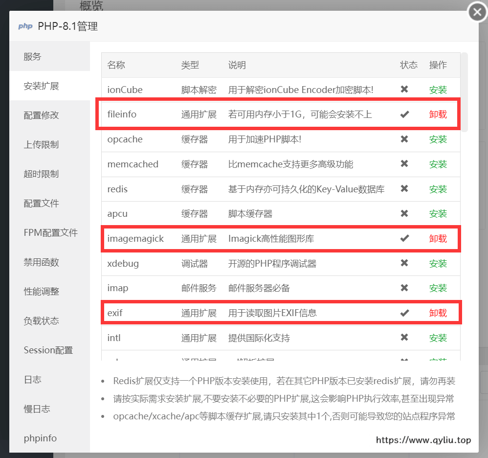Go to the phpinfo tab
The height and width of the screenshot is (458, 488).
point(40,438)
